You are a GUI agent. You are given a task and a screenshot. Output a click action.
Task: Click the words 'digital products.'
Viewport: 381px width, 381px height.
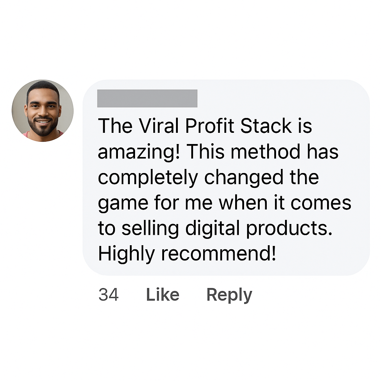click(x=259, y=229)
